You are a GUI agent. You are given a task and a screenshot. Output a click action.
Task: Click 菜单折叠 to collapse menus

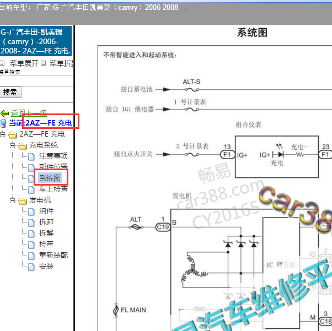(x=61, y=63)
